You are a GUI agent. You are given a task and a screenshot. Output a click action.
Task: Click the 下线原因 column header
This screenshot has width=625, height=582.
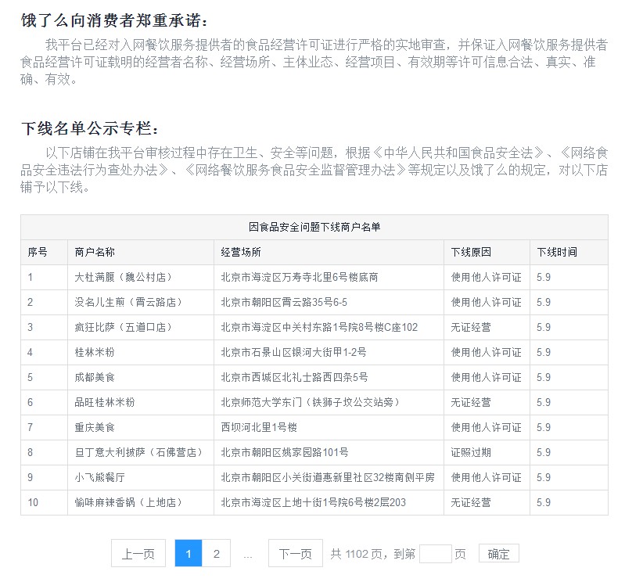click(x=471, y=252)
